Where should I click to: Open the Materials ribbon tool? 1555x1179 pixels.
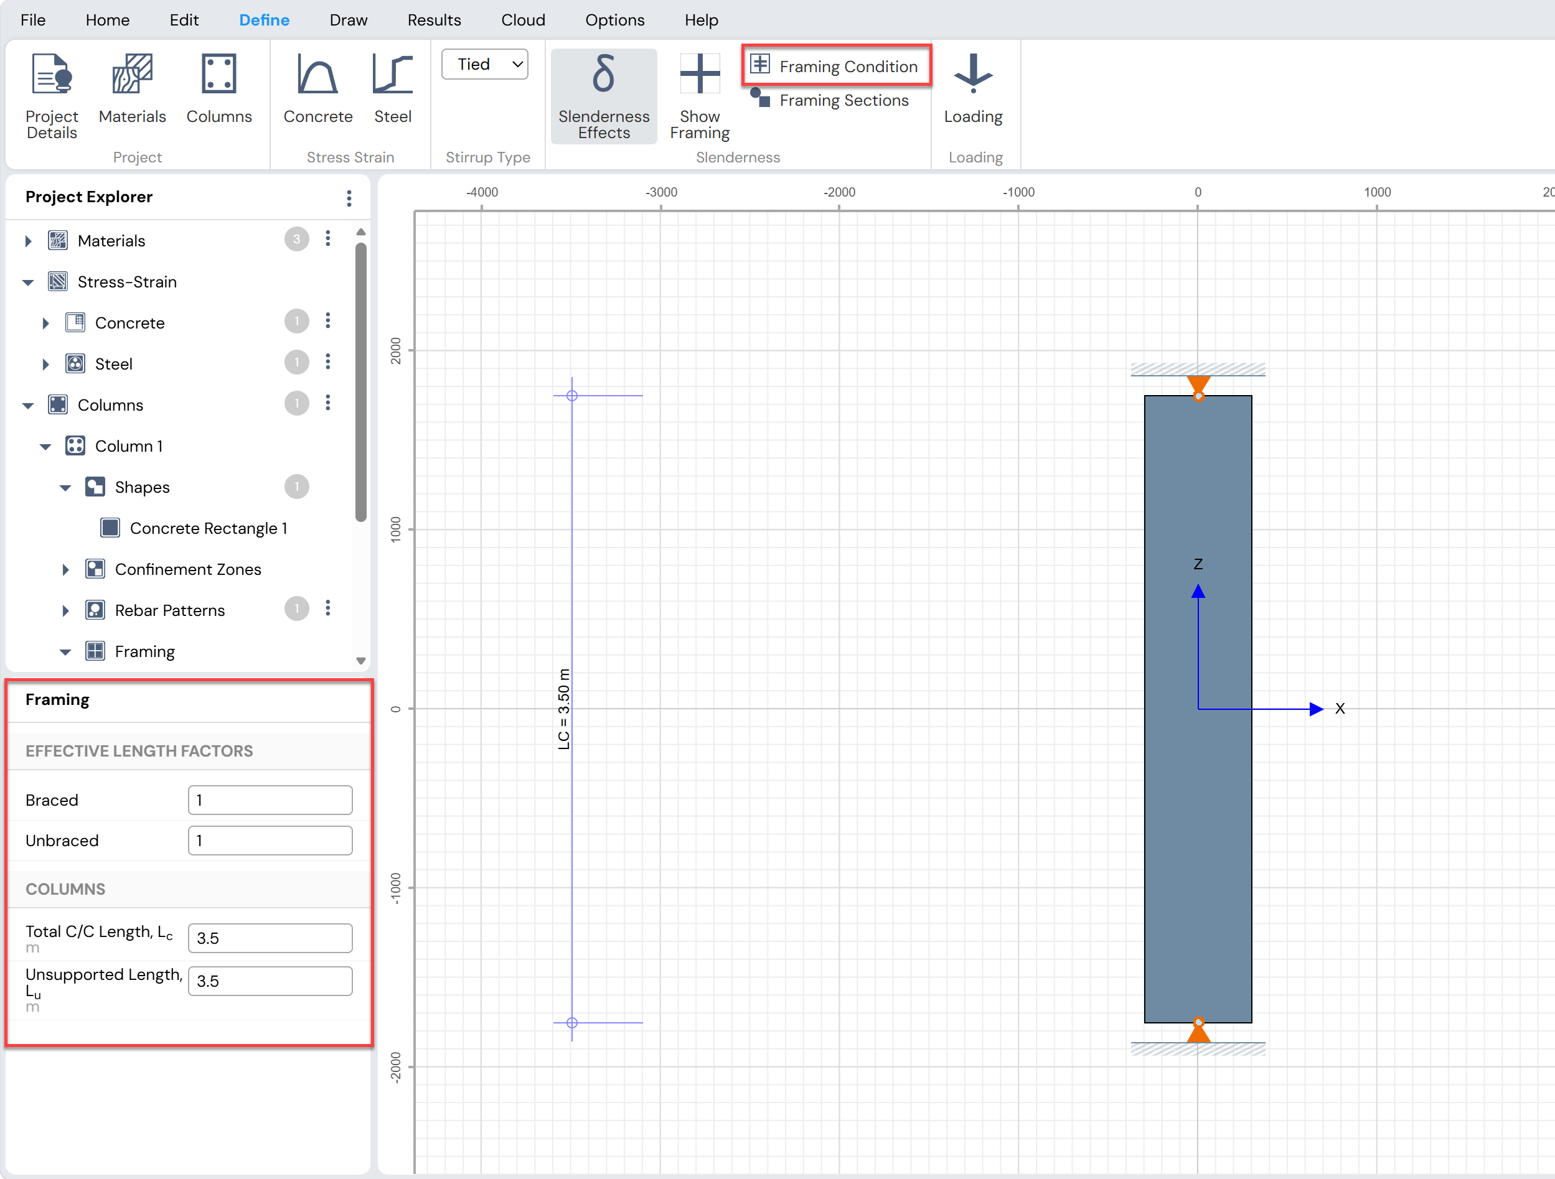click(x=132, y=88)
